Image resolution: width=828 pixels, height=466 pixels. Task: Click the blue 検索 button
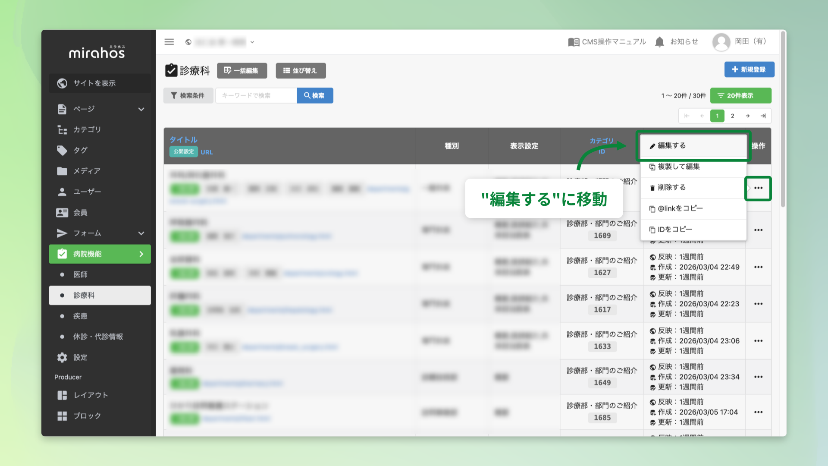[315, 95]
